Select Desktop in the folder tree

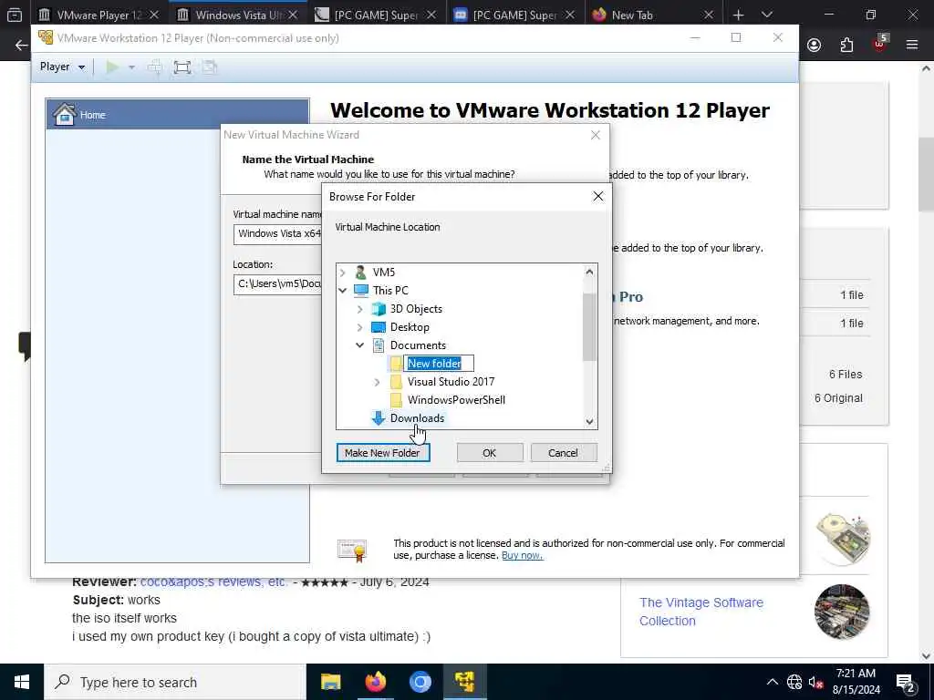click(x=410, y=327)
